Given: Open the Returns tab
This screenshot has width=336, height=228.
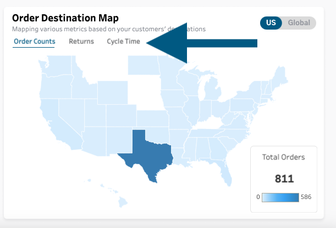Looking at the screenshot, I should pos(81,42).
